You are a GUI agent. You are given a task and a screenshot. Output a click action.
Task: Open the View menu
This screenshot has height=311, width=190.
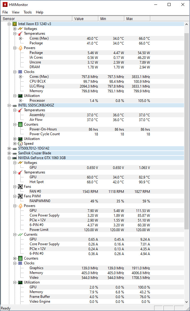coord(16,12)
